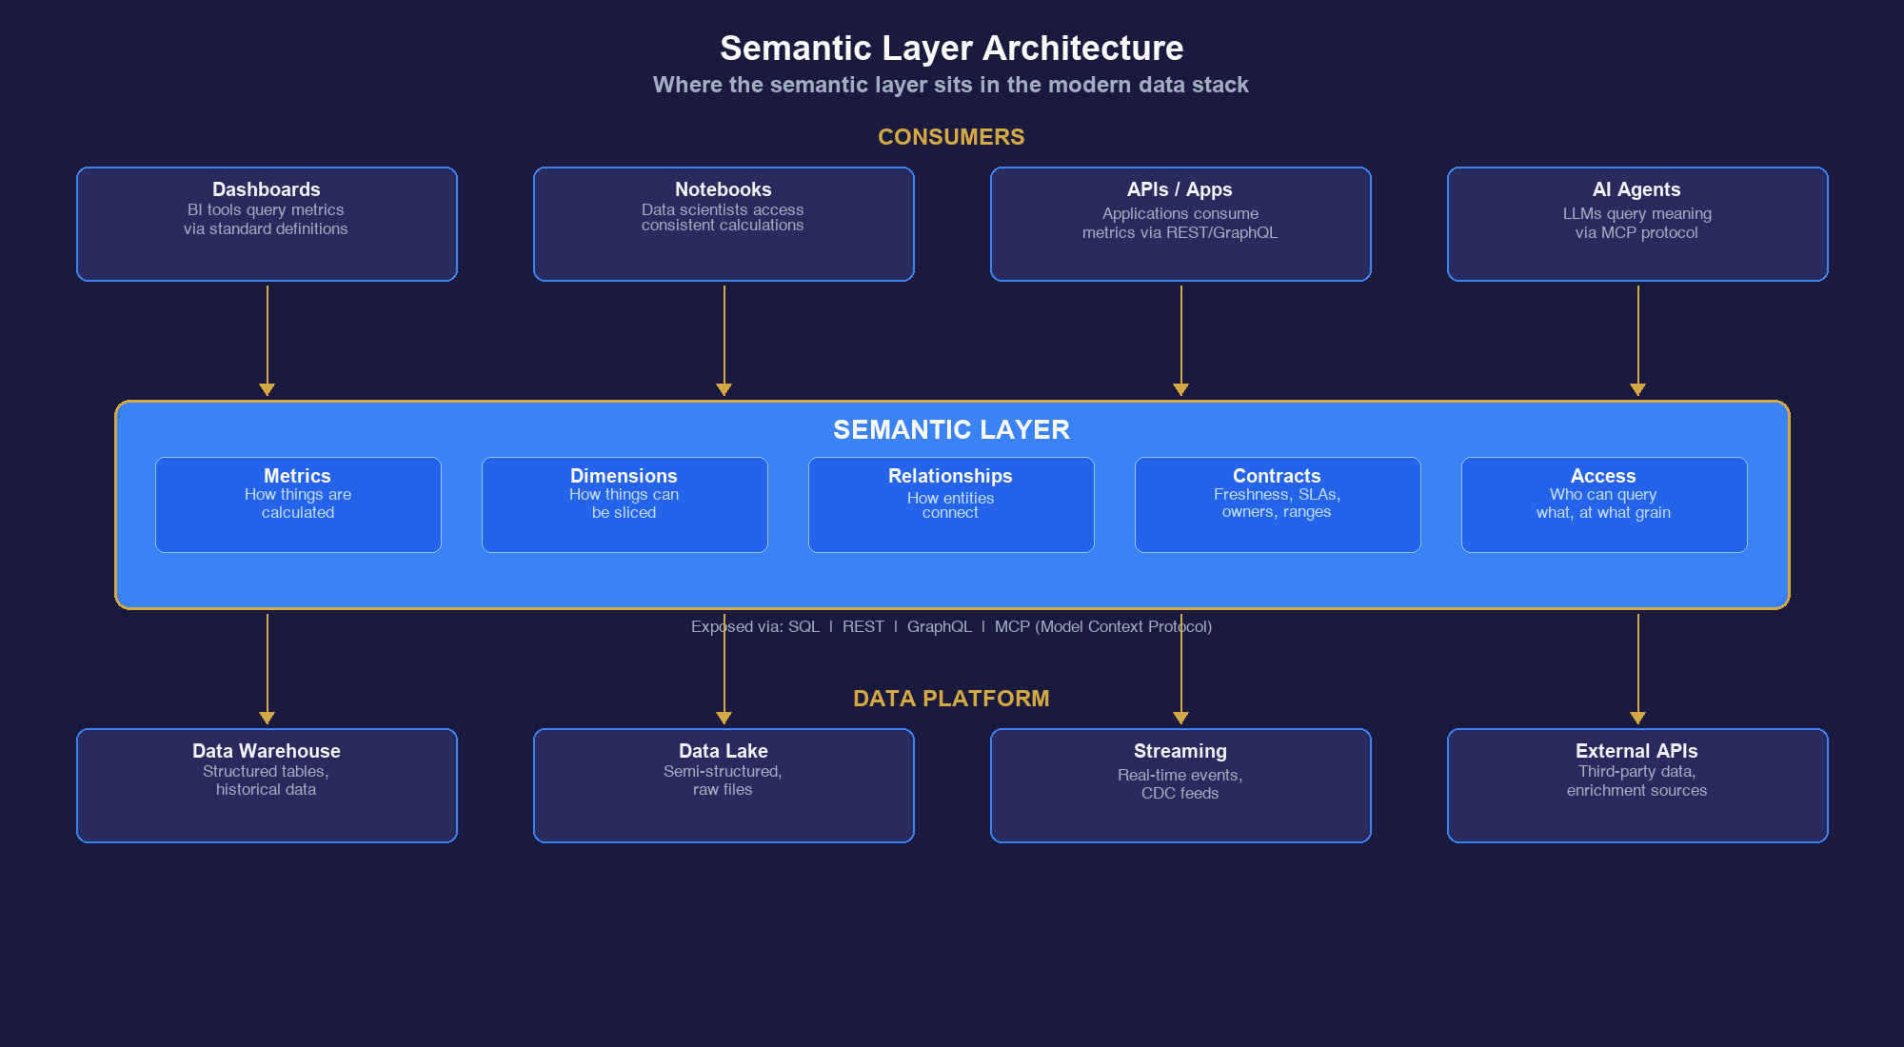Image resolution: width=1904 pixels, height=1047 pixels.
Task: Click the APIs / Apps box
Action: 1180,224
